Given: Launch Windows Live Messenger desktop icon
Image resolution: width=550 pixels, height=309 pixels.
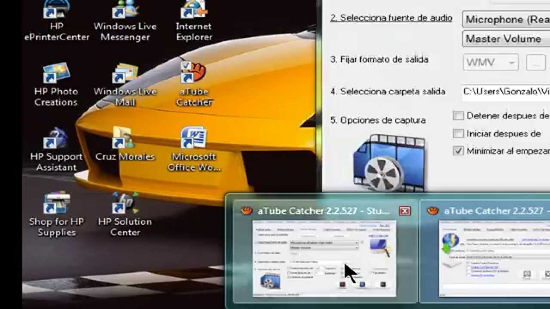Looking at the screenshot, I should point(125,21).
